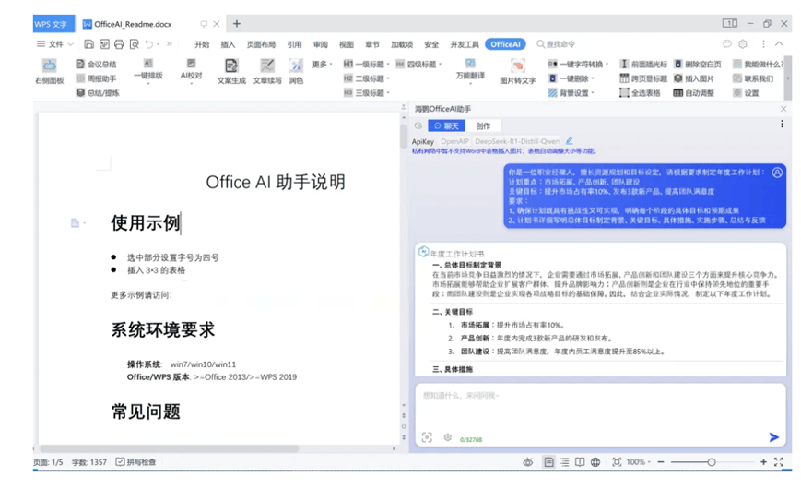Click 联系我们 in the ribbon
Screen dimensions: 801x489
pos(753,78)
